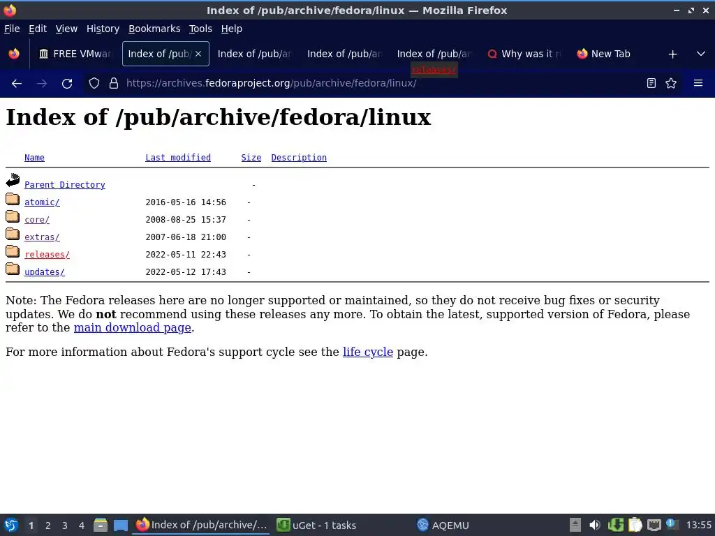
Task: Click the Firefox View icon in the tab bar
Action: tap(14, 54)
